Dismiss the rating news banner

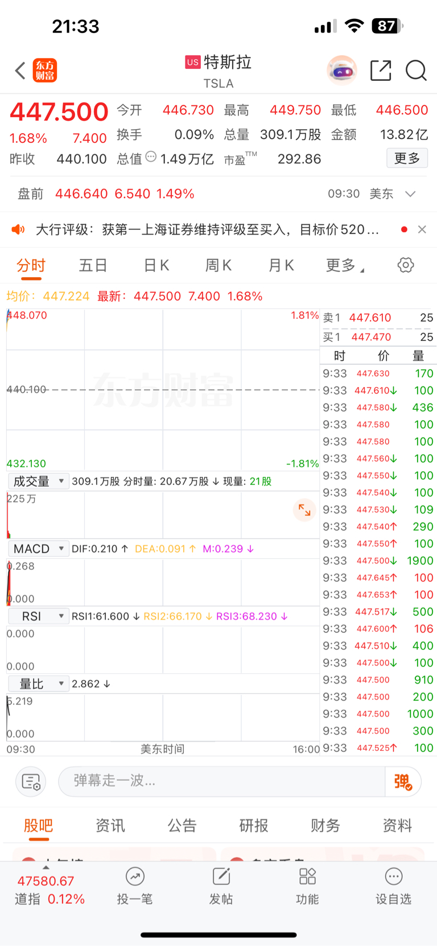click(422, 229)
